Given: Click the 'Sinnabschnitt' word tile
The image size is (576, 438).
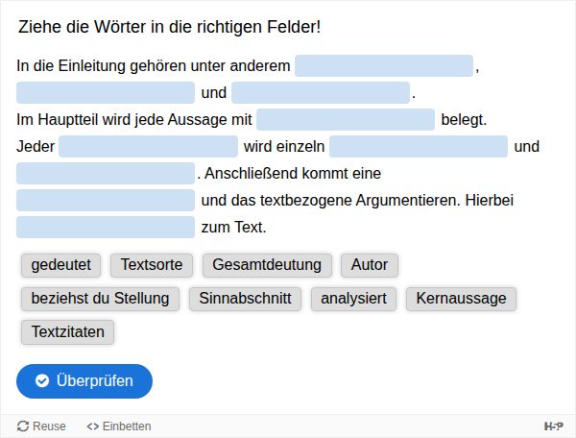Looking at the screenshot, I should (x=245, y=298).
